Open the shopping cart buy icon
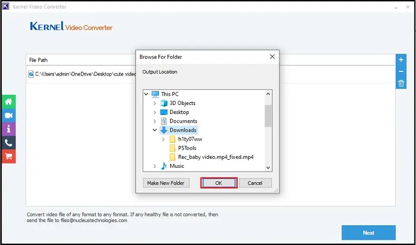This screenshot has height=245, width=416. (x=9, y=156)
